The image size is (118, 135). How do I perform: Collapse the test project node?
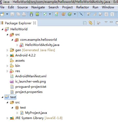click(x=2, y=97)
